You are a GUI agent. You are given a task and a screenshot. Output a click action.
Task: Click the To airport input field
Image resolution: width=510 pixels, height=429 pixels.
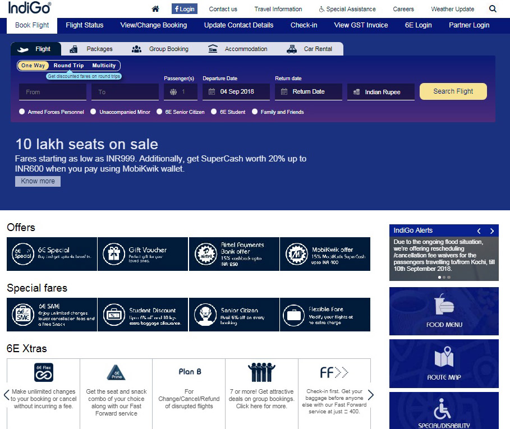tap(125, 92)
